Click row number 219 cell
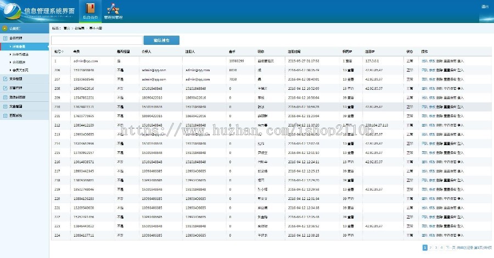 pos(57,190)
